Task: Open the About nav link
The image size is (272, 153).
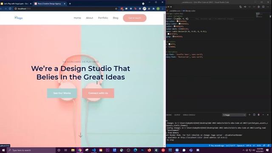Action: 90,18
